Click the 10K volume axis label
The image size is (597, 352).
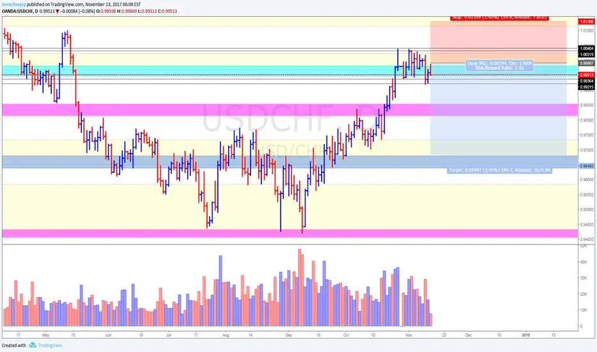[x=583, y=310]
